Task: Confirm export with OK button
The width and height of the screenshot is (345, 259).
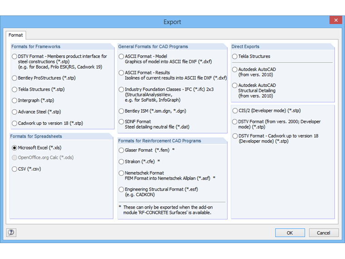Action: [x=290, y=233]
